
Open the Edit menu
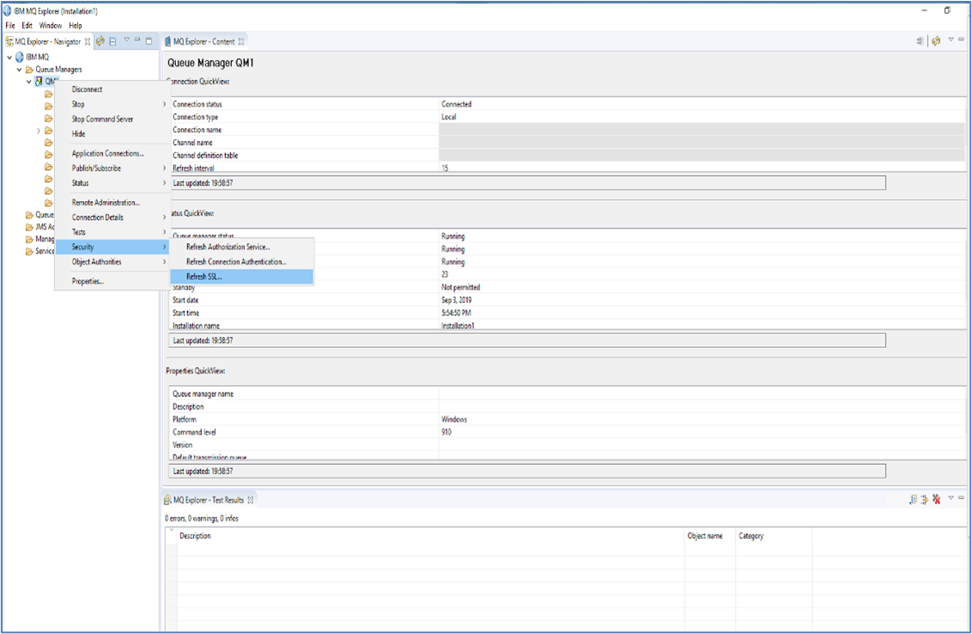[x=27, y=26]
